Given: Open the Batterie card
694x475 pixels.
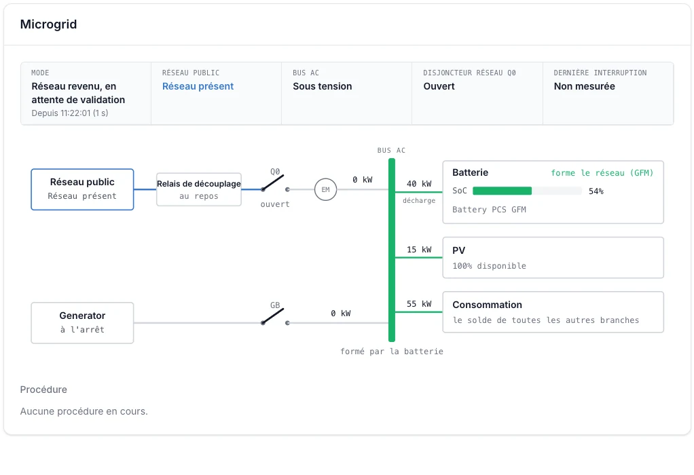Looking at the screenshot, I should click(553, 192).
